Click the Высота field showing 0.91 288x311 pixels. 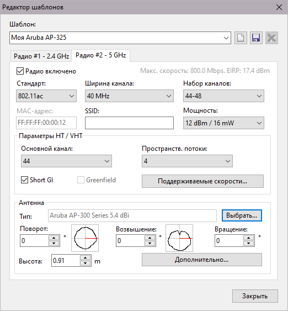[66, 260]
